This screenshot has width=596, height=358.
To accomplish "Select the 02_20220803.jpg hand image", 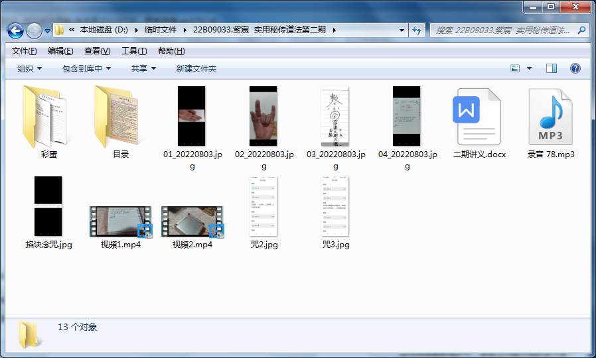I will coord(263,116).
